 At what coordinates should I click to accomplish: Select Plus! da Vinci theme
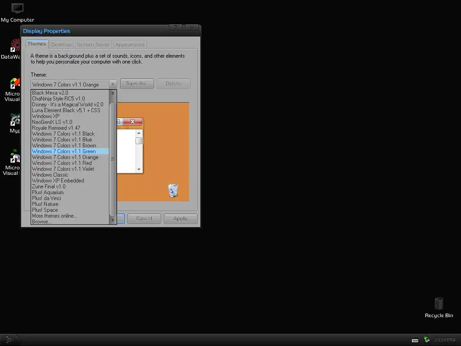(70, 198)
